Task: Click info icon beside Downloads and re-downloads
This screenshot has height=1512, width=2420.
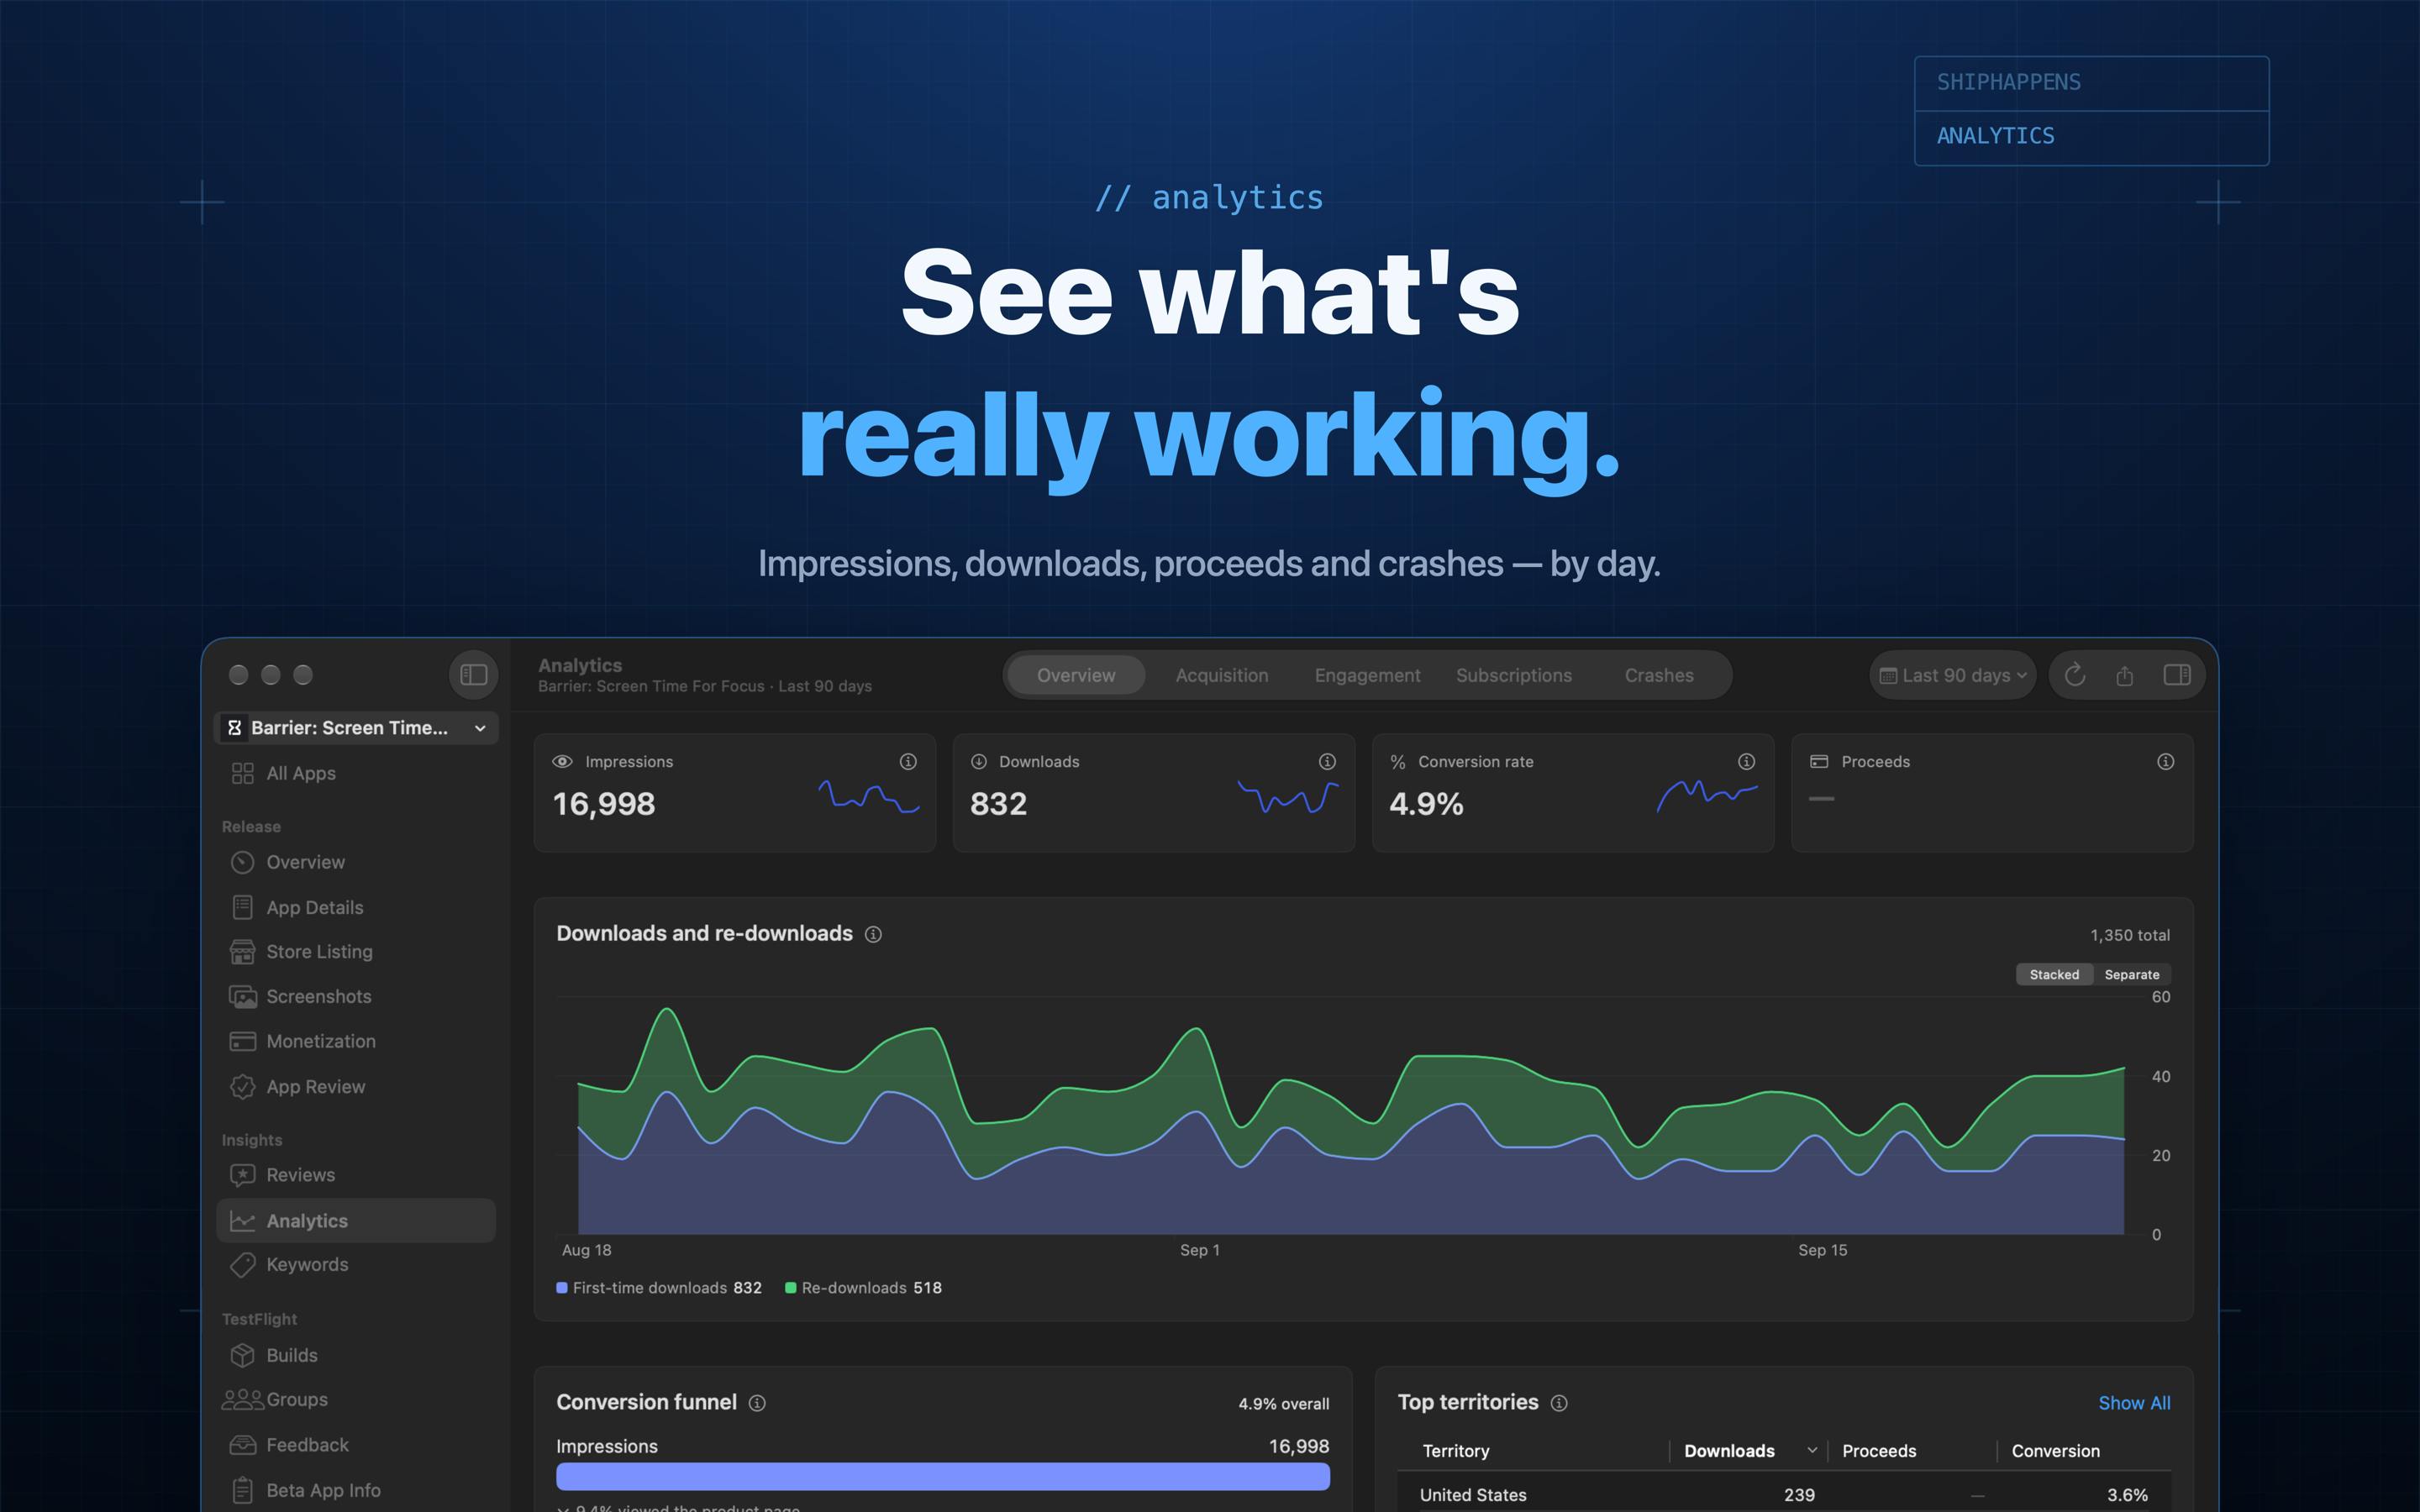Action: 873,934
